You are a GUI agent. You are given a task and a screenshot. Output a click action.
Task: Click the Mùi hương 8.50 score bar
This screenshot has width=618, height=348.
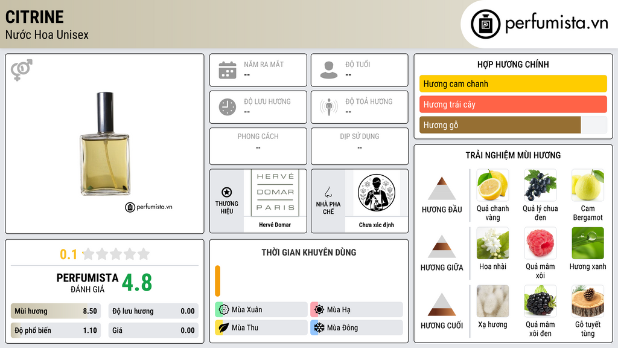pos(56,311)
